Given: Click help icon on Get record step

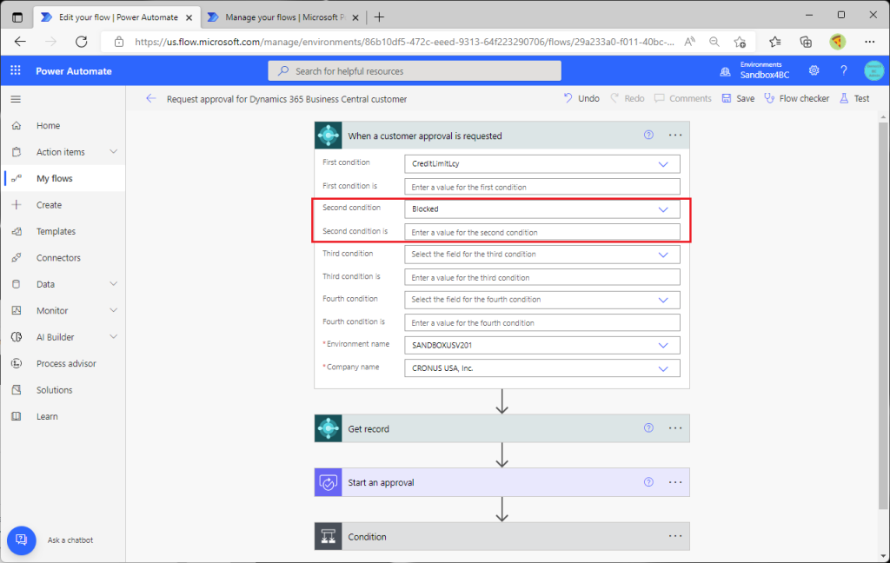Looking at the screenshot, I should 648,428.
